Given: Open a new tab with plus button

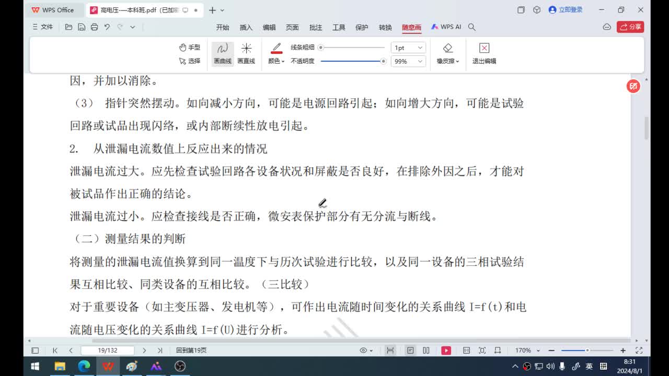Looking at the screenshot, I should pyautogui.click(x=212, y=10).
